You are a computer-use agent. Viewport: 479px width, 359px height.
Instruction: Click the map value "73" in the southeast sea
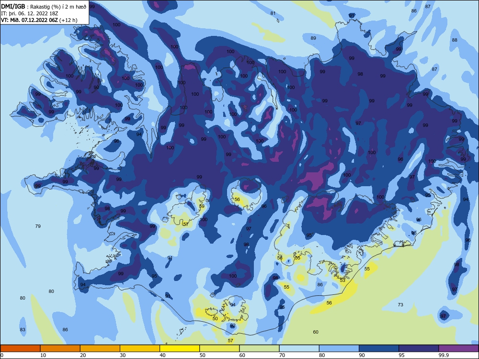coord(400,304)
